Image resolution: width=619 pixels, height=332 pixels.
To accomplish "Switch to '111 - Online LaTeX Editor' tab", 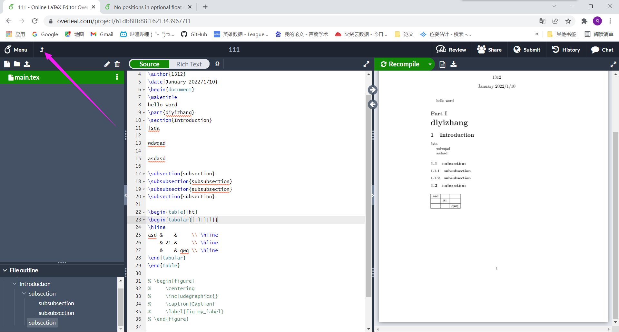I will tap(52, 7).
